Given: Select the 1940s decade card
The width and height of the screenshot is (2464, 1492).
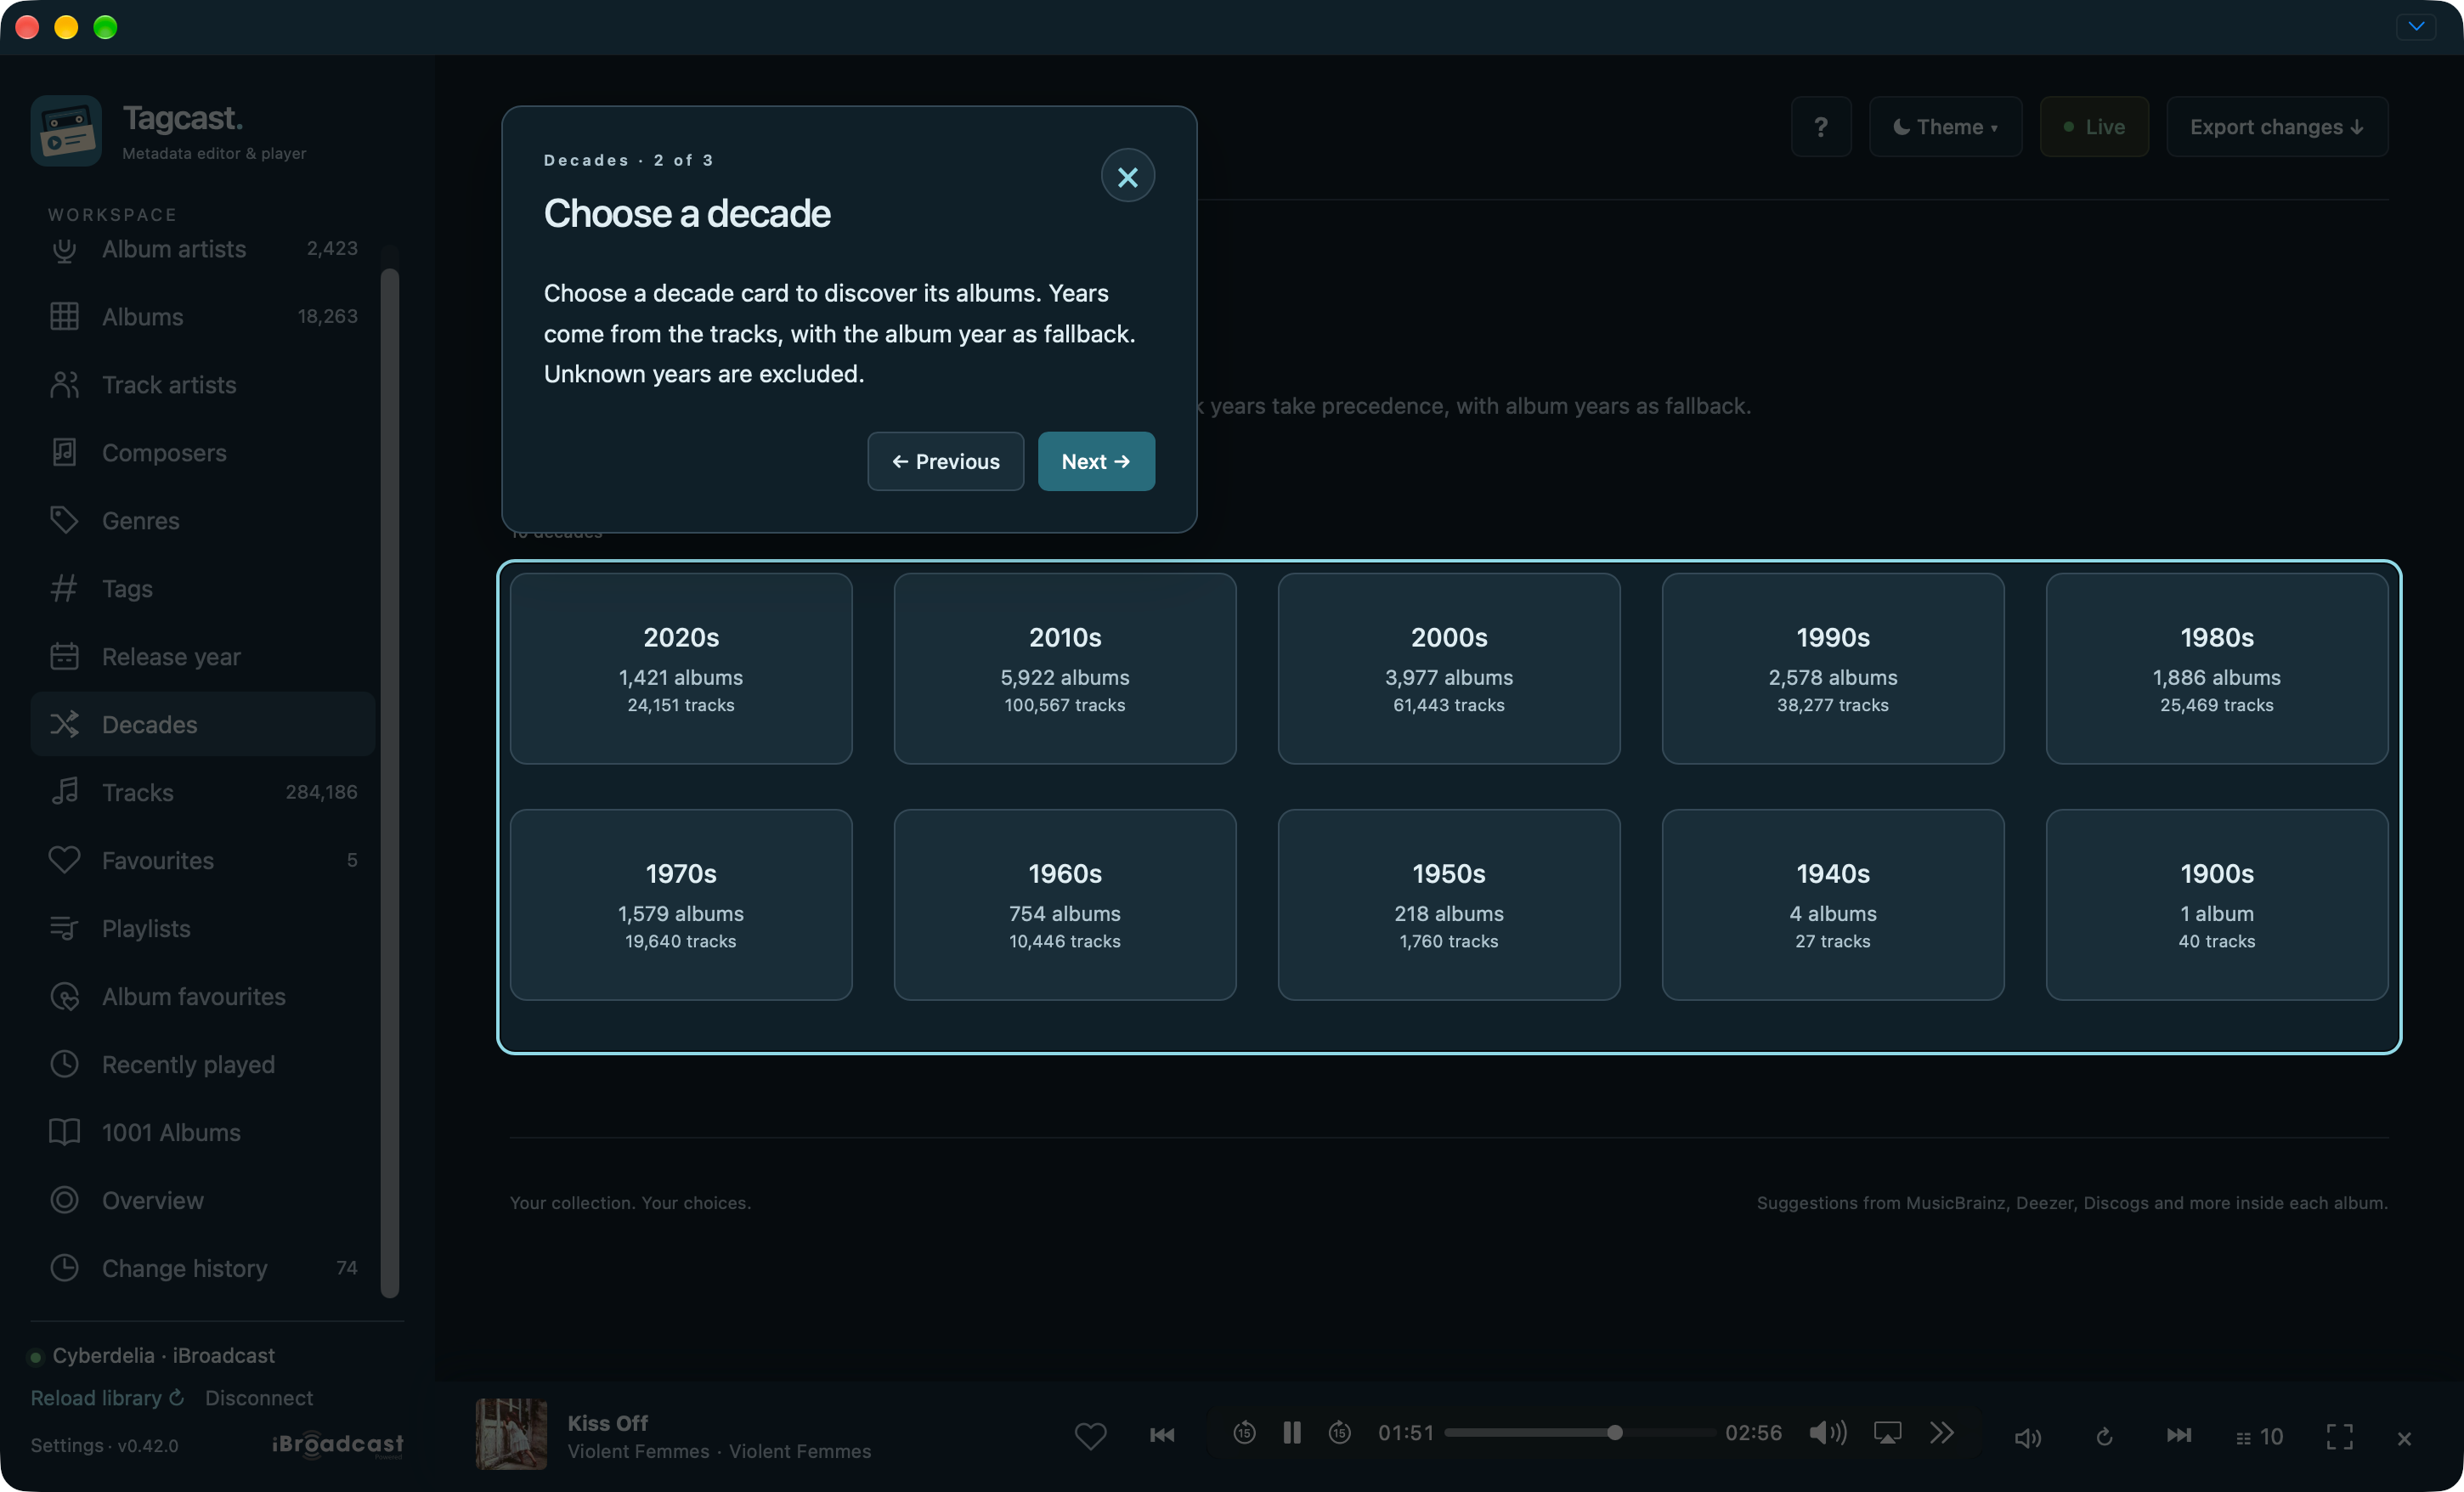Looking at the screenshot, I should tap(1832, 904).
